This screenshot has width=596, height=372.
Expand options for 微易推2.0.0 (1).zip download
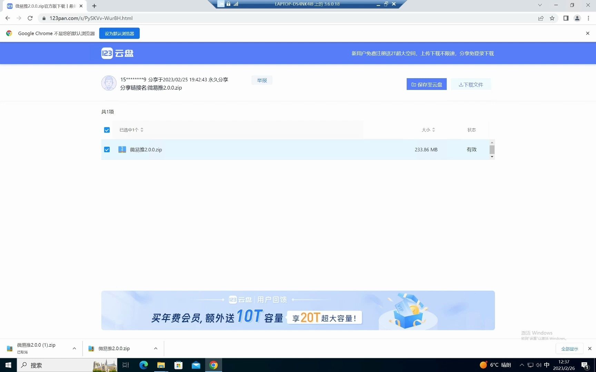(x=74, y=349)
